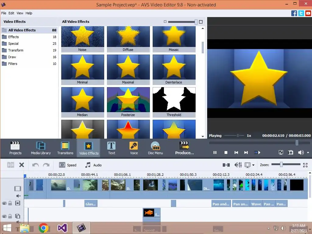This screenshot has height=234, width=312.
Task: Select the Transform folder
Action: click(29, 50)
